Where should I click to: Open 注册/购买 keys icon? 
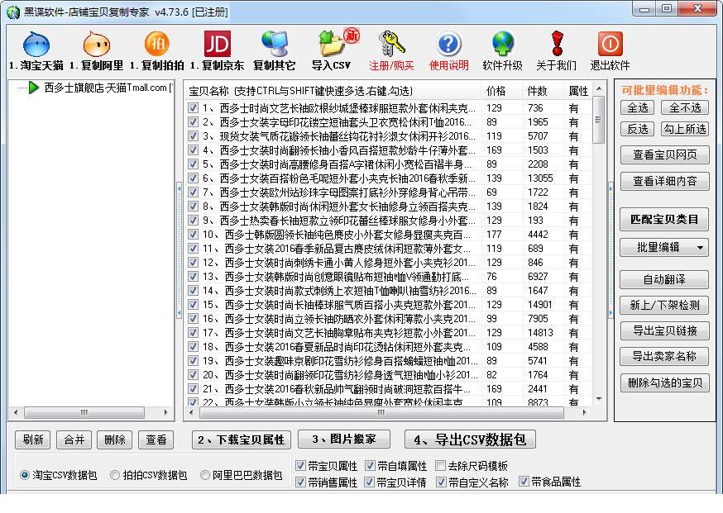[391, 45]
